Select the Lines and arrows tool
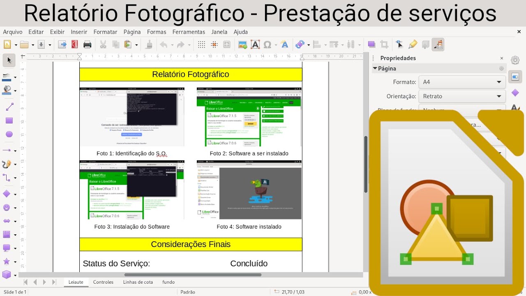526x296 pixels. click(x=7, y=150)
